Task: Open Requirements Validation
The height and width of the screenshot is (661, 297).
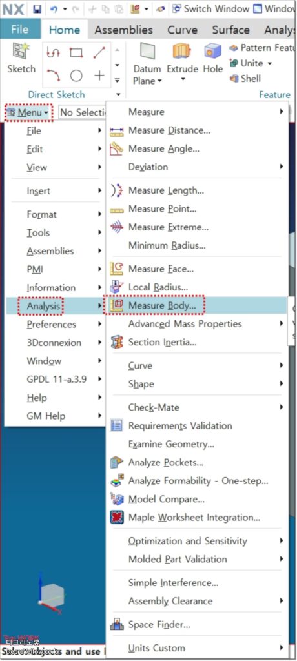Action: [x=197, y=426]
